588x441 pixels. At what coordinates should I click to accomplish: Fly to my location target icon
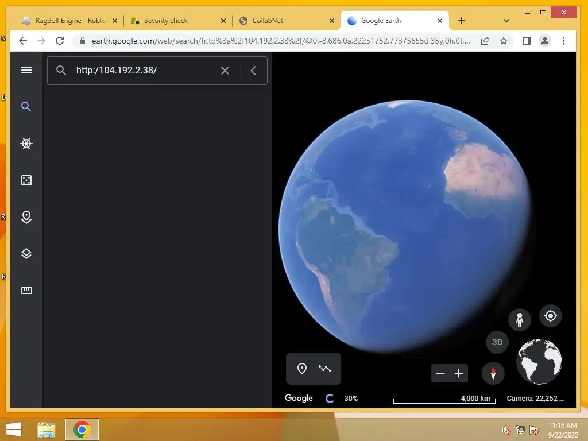[551, 316]
